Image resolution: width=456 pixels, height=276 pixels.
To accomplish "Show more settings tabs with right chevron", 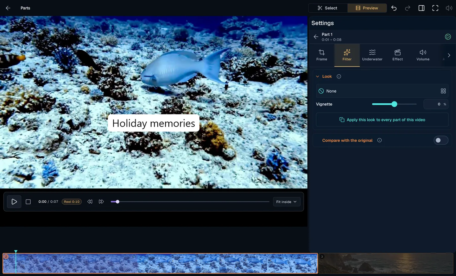I will click(449, 55).
